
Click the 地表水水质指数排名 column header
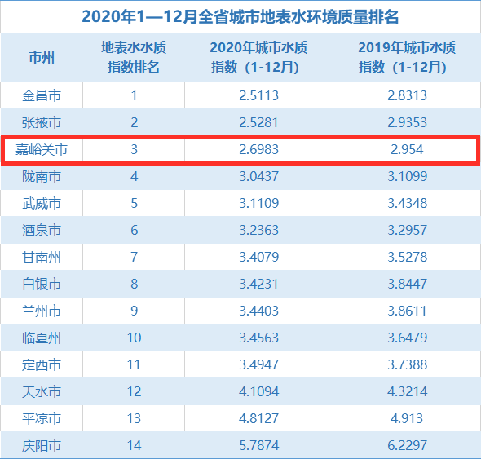(x=134, y=57)
